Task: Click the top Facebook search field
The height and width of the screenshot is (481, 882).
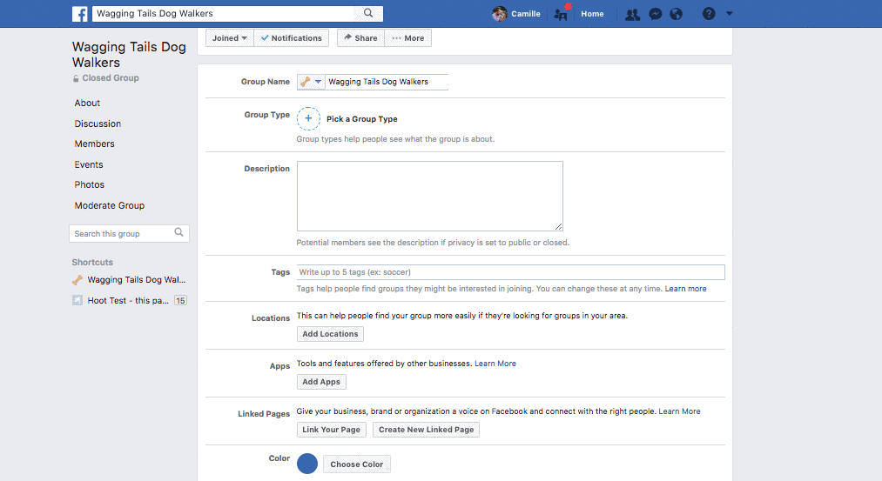Action: click(x=225, y=14)
